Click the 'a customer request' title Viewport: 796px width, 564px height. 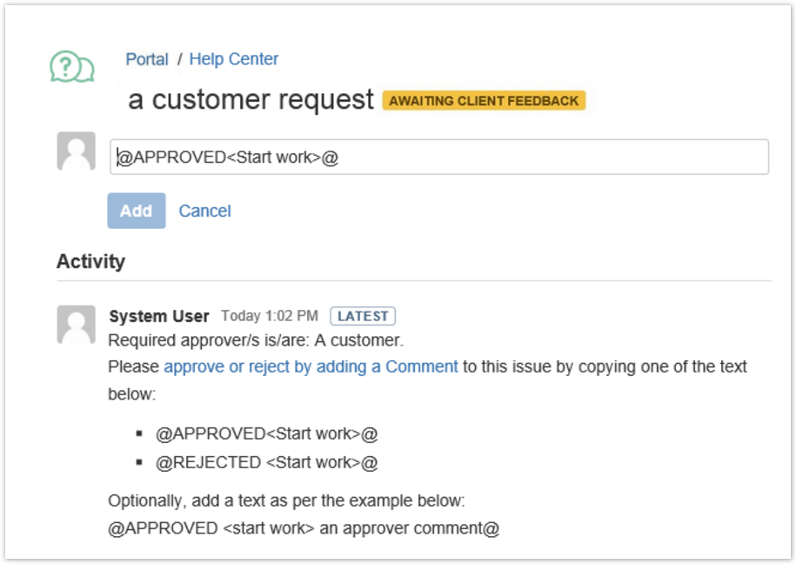pyautogui.click(x=251, y=100)
